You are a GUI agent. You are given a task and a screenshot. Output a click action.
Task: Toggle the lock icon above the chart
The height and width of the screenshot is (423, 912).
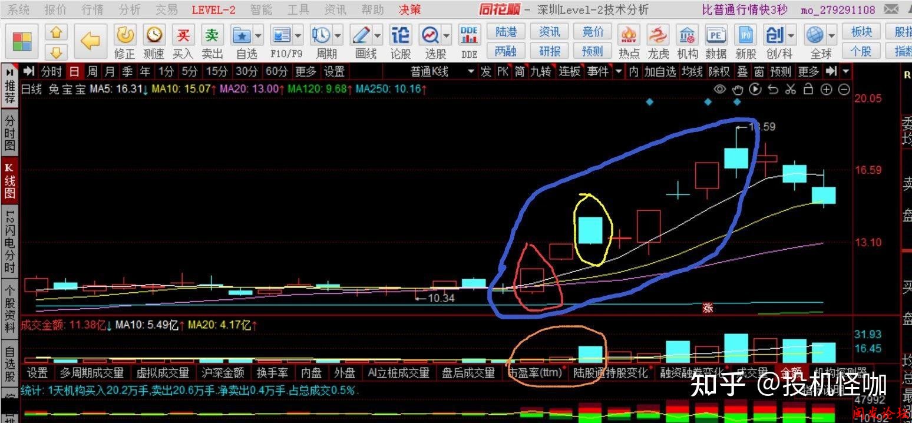click(808, 90)
